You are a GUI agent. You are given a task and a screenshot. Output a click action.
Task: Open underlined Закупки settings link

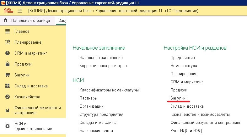[178, 98]
